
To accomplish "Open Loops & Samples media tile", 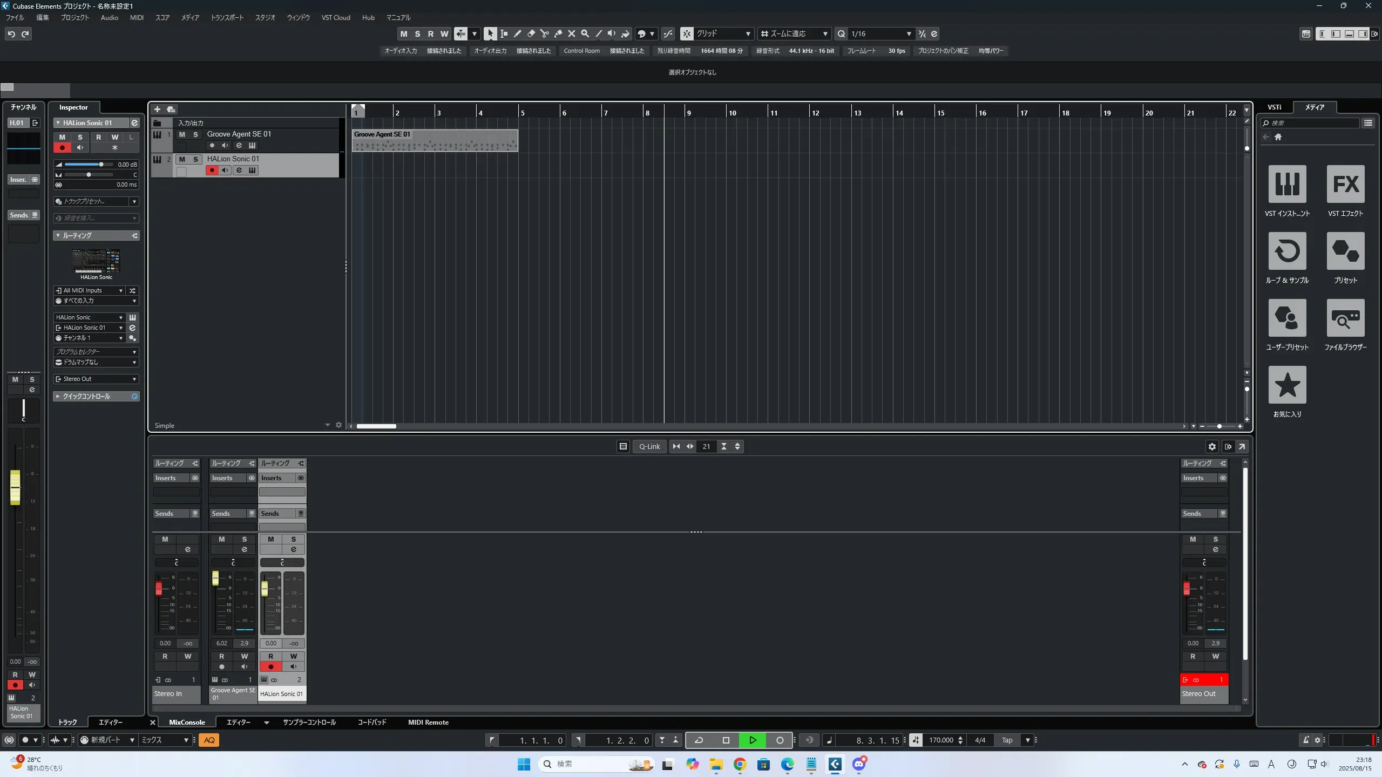I will (1287, 251).
